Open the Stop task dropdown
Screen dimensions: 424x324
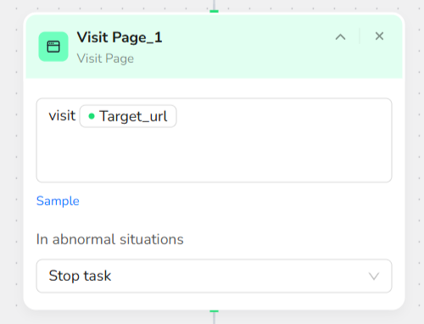click(x=214, y=276)
